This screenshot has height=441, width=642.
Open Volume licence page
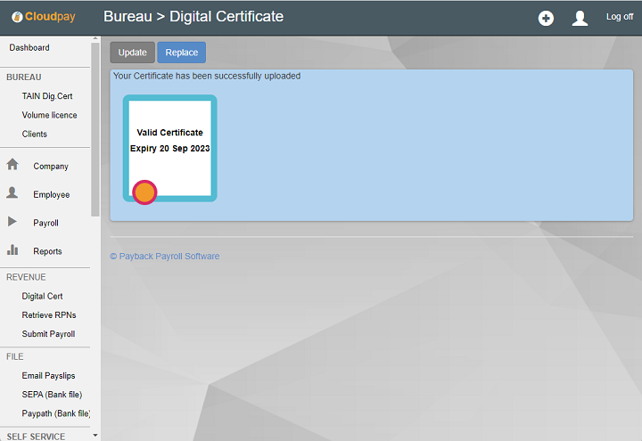[x=49, y=115]
